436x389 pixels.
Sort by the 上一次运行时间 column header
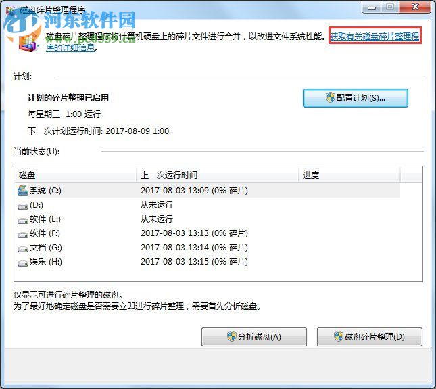tap(217, 175)
